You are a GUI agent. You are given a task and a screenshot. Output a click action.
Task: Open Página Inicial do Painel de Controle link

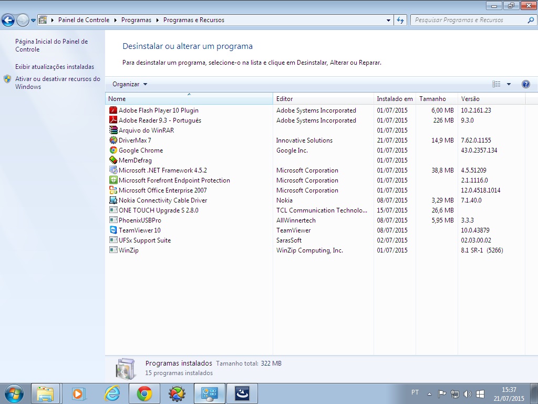pyautogui.click(x=51, y=45)
